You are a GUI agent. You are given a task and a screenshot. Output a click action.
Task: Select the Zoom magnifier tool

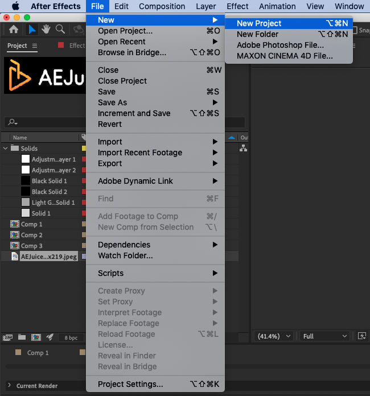tap(60, 30)
